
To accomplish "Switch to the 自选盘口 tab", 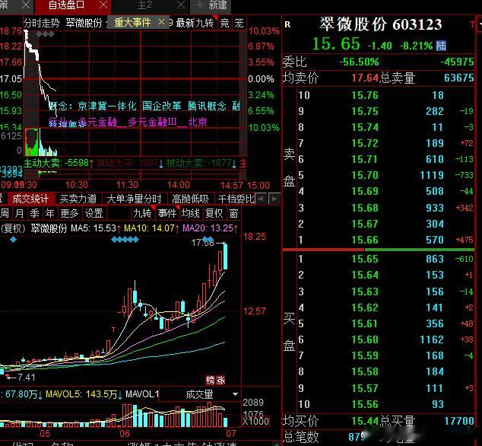I will click(66, 5).
